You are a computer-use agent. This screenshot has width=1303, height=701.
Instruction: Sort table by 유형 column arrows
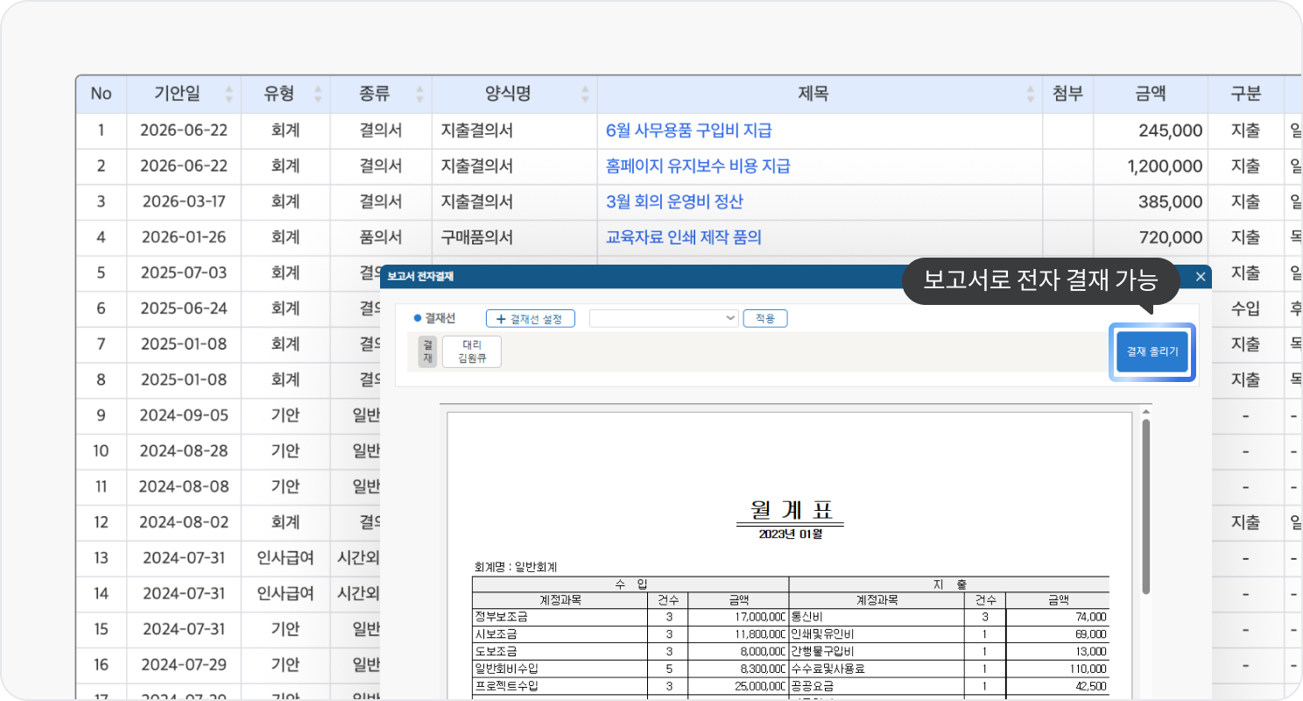pyautogui.click(x=318, y=94)
